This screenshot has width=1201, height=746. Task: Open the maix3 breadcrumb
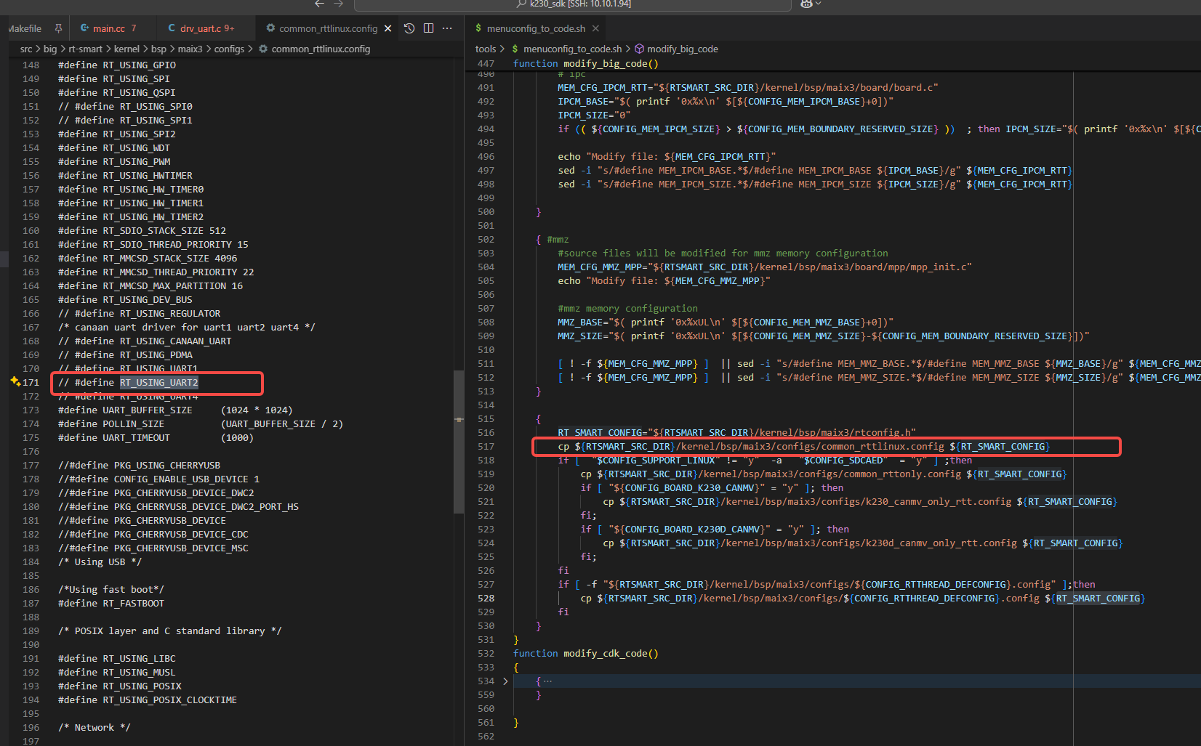190,49
